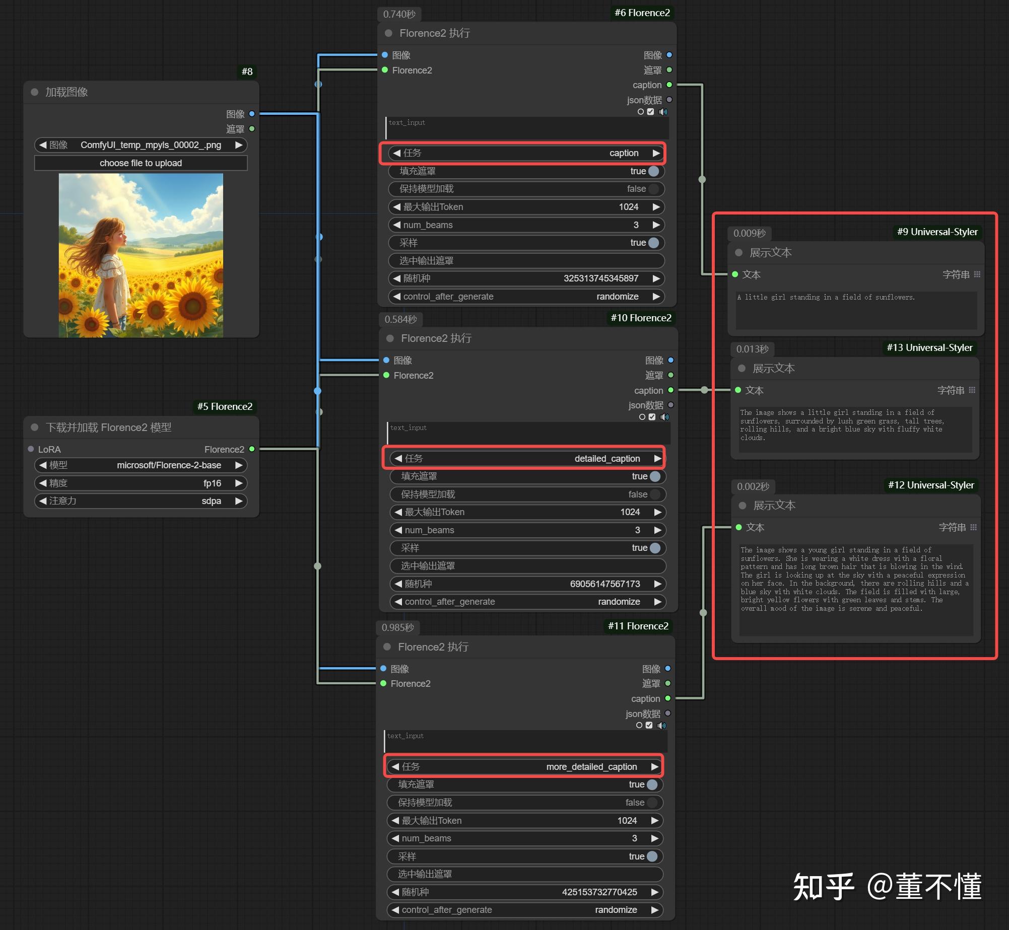Click right arrow of num_beams in node #6

[656, 225]
